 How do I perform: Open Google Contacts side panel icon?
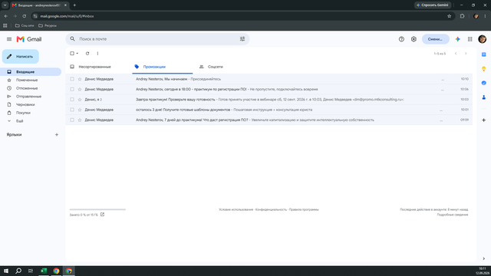(x=484, y=97)
